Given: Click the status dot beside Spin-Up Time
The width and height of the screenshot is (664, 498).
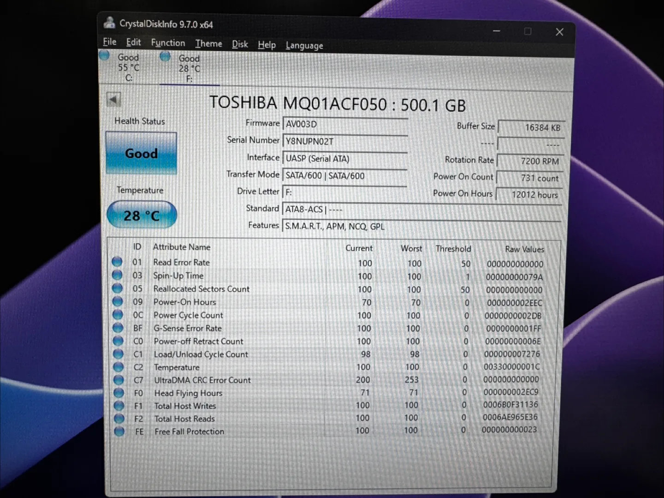Looking at the screenshot, I should [x=117, y=275].
